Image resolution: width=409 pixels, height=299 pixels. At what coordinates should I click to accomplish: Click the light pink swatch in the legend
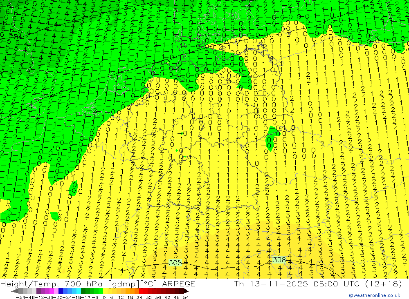56,291
